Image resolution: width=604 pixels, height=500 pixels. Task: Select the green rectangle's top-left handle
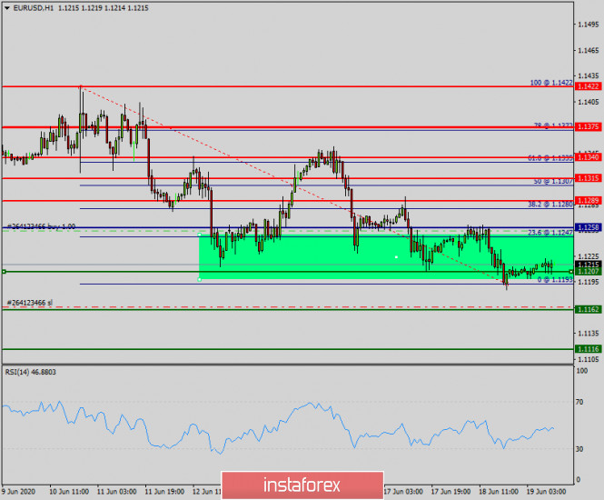(199, 235)
